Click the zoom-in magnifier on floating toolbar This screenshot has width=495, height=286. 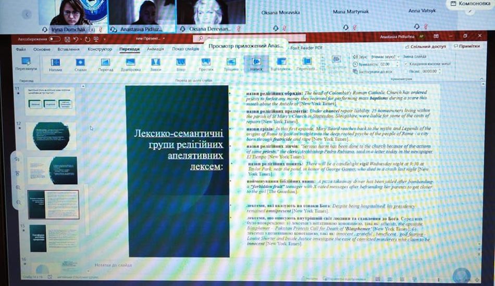pos(18,187)
